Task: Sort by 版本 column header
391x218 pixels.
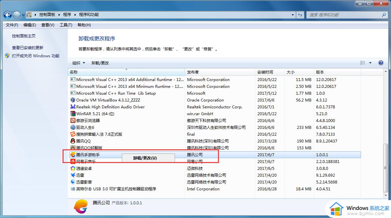Action: 337,72
